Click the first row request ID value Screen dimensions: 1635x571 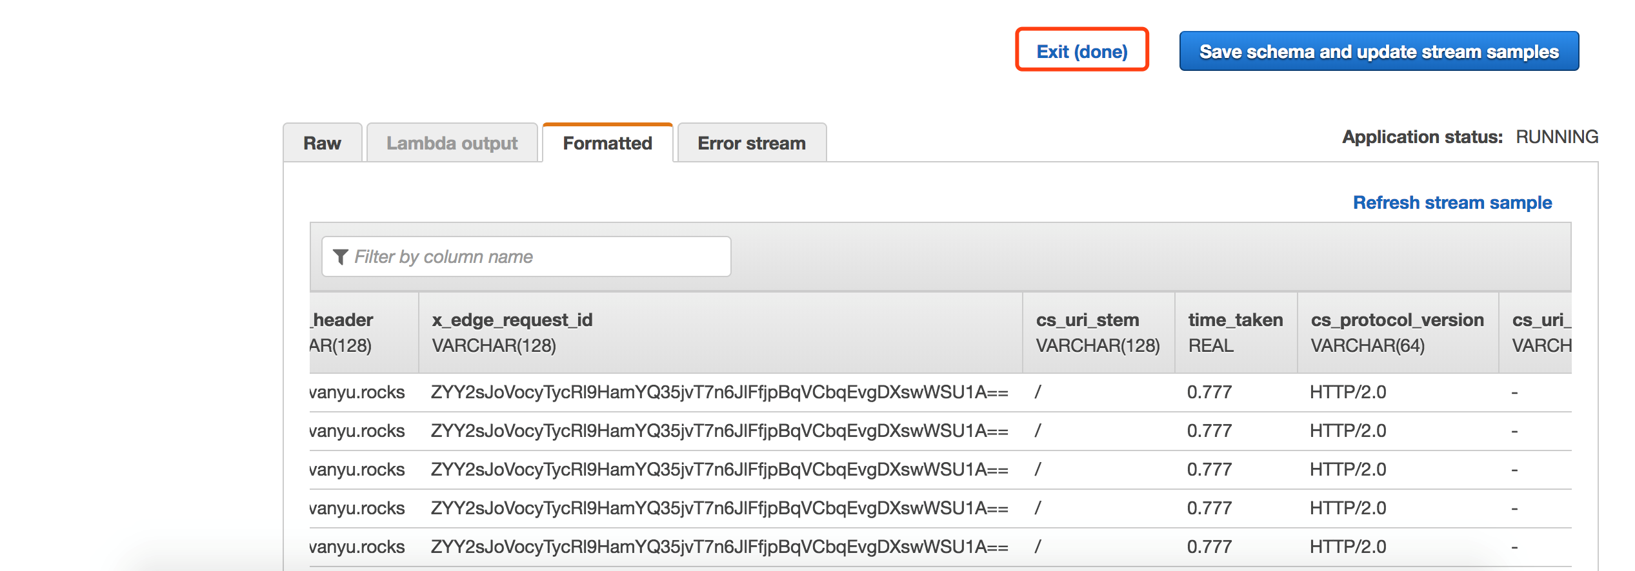tap(719, 392)
